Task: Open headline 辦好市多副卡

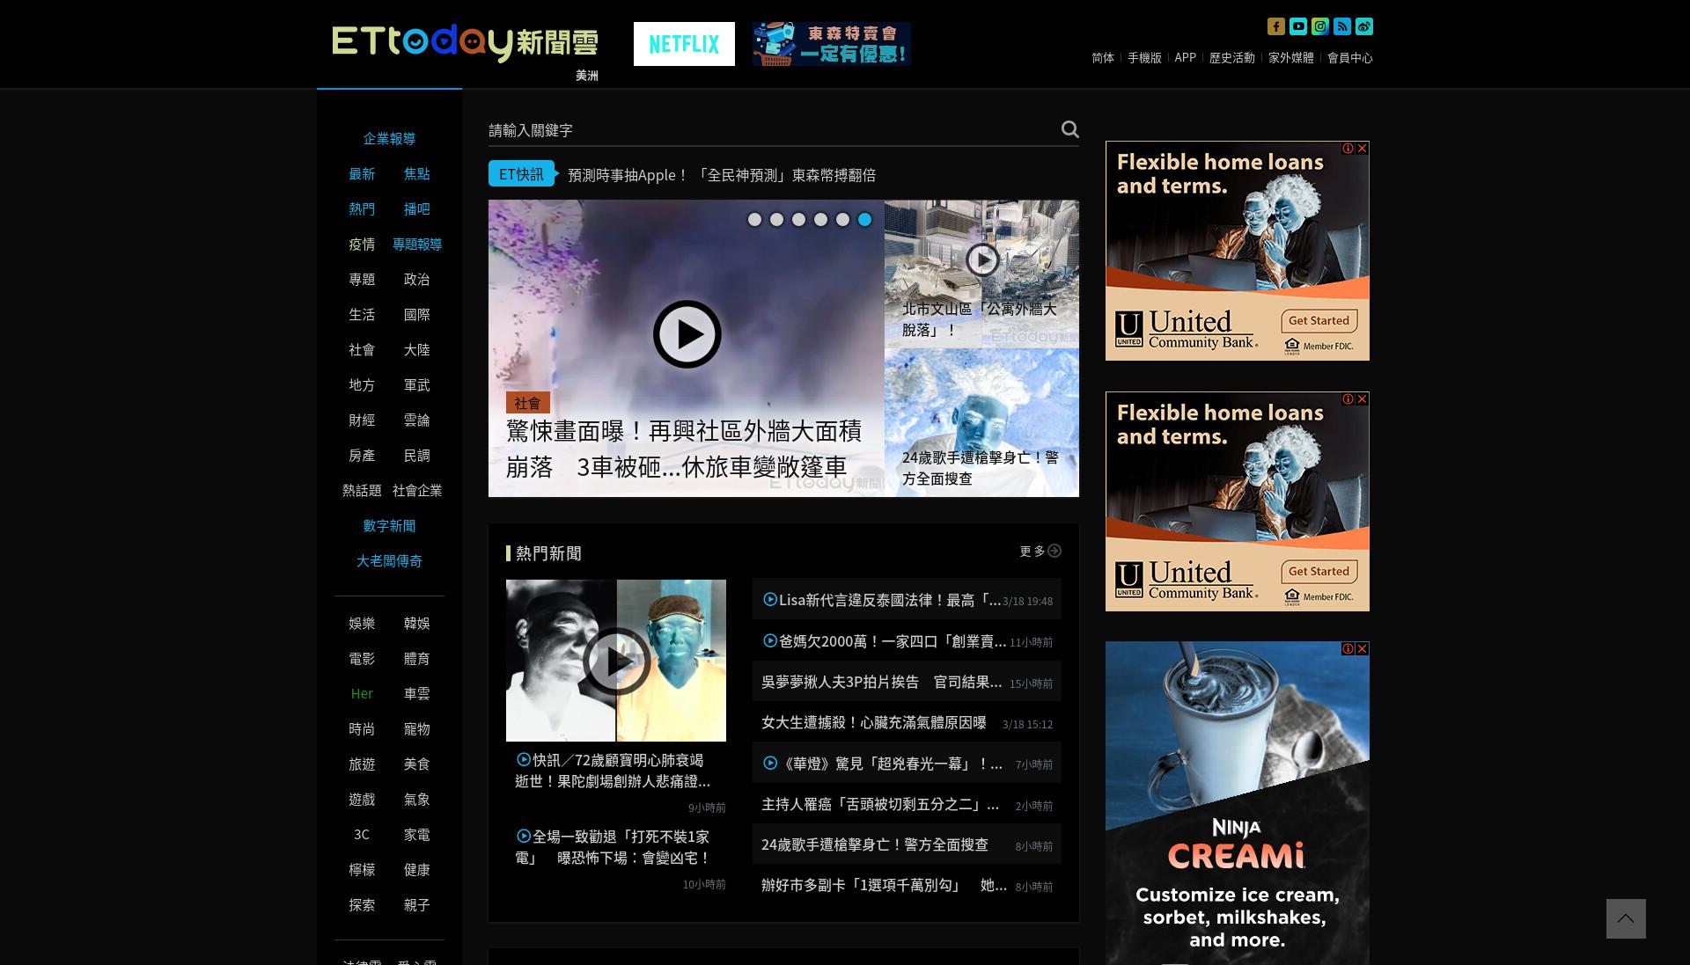Action: [884, 885]
